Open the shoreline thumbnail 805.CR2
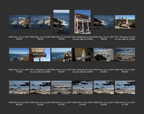 19,87
